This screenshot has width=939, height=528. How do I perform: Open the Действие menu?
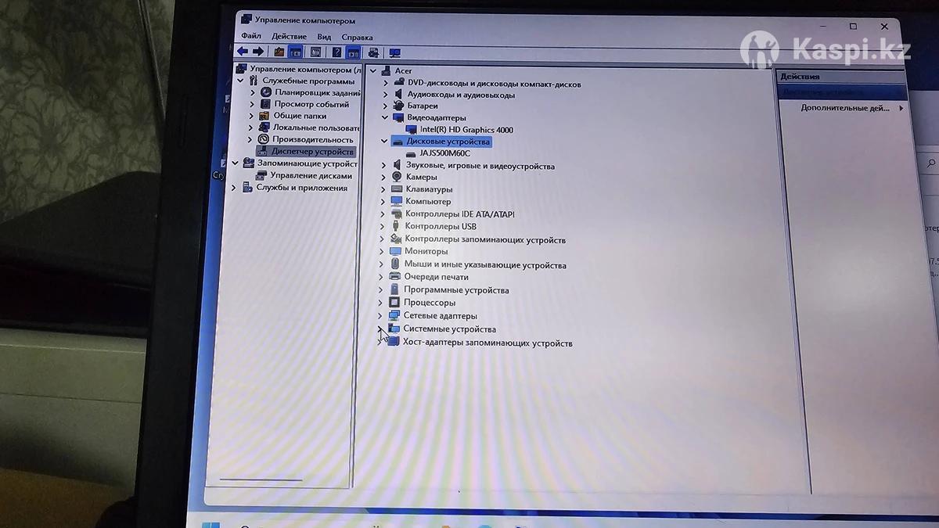click(289, 37)
